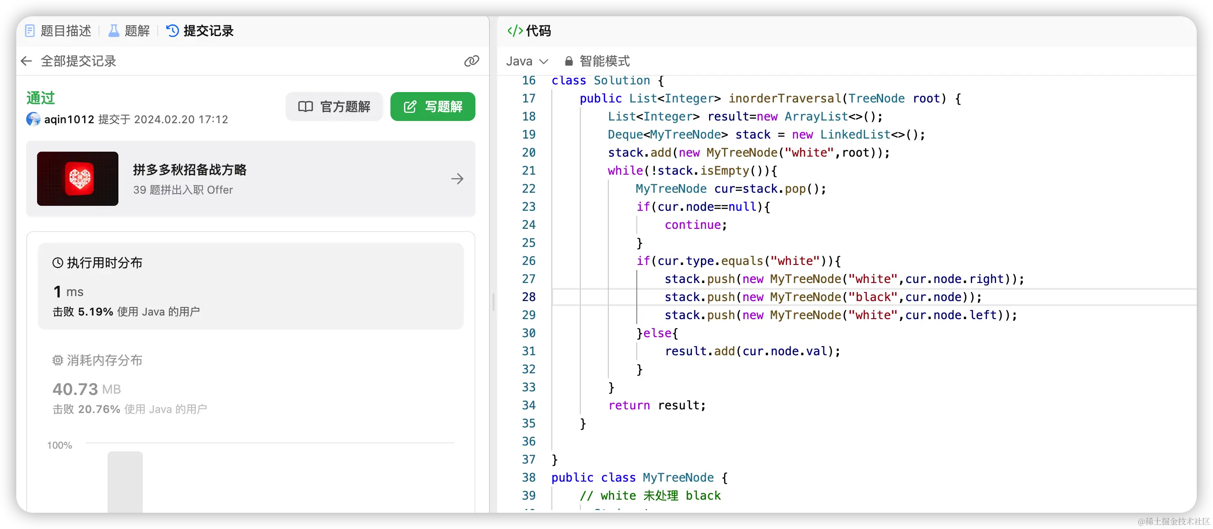Click the gray runtime distribution bar
1213x529 pixels.
pyautogui.click(x=125, y=481)
